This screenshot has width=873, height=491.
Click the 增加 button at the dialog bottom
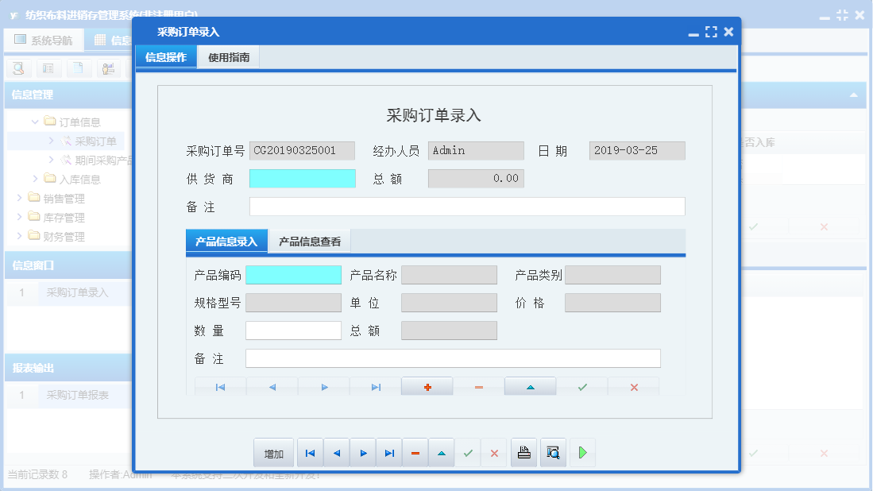(272, 452)
